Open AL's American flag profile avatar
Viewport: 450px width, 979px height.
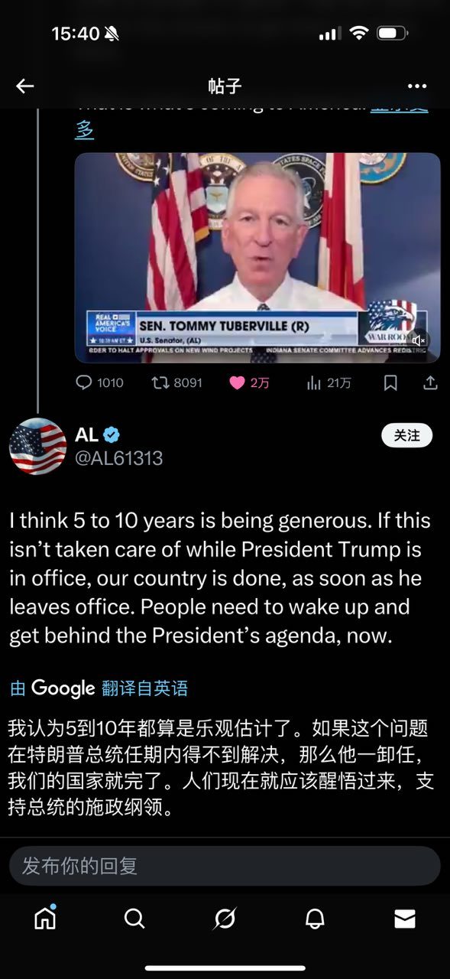(37, 447)
